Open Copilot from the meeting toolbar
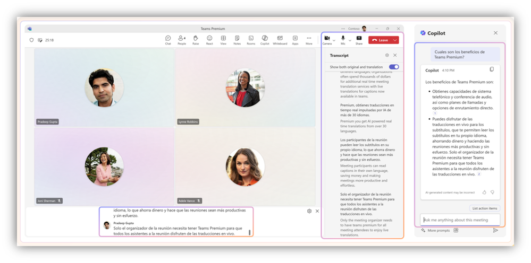Screen dimensions: 531x263 click(265, 40)
